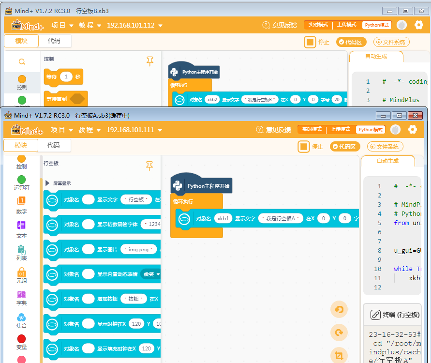Click Python主程序开始 block in 行空板A canvas
The image size is (431, 363).
click(x=202, y=186)
